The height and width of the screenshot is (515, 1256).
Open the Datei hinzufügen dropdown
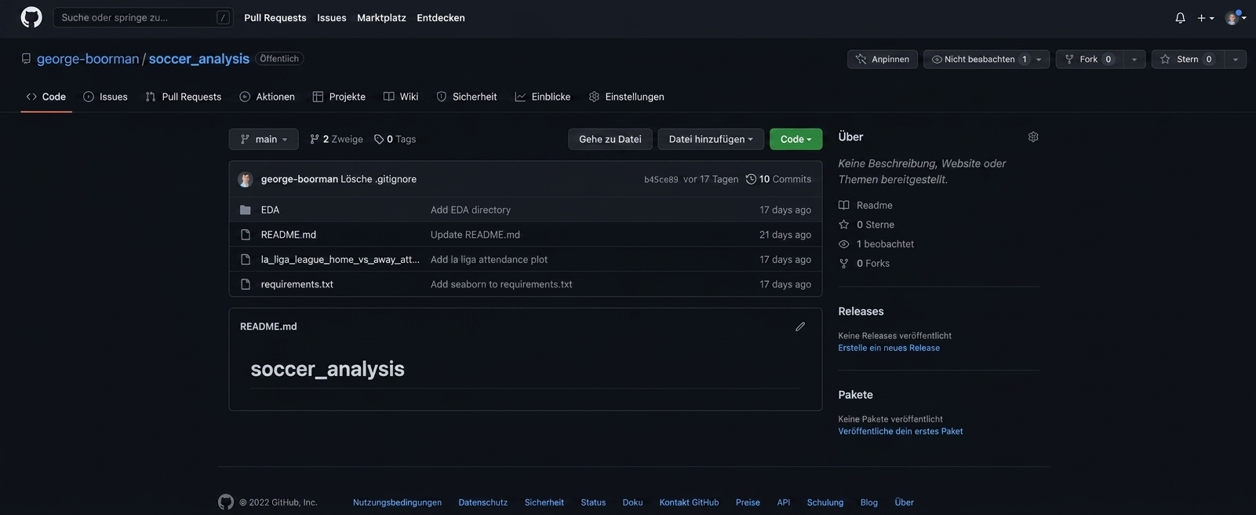click(x=711, y=139)
